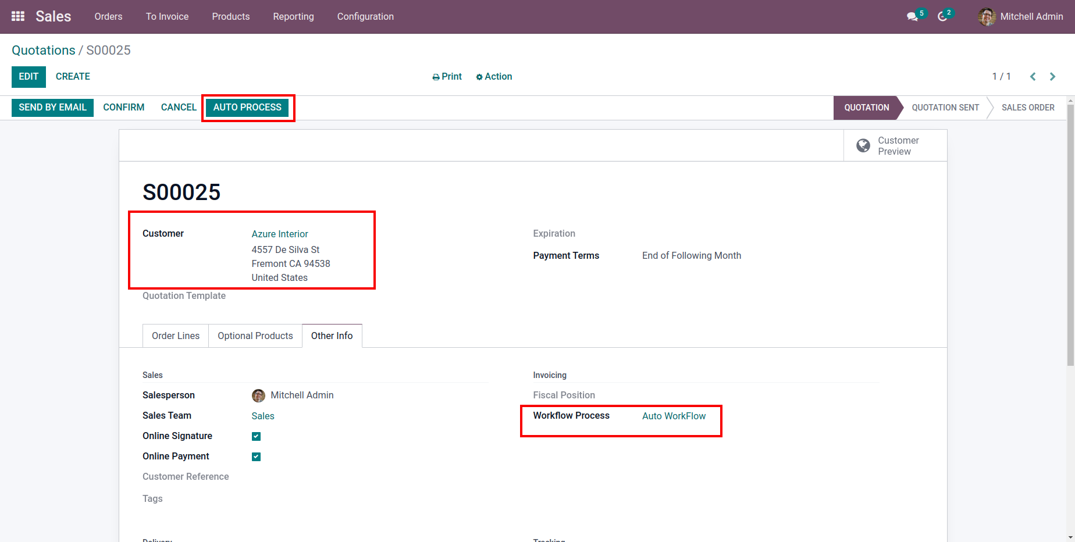Click the QUOTATION status stage
1075x542 pixels.
coord(867,108)
